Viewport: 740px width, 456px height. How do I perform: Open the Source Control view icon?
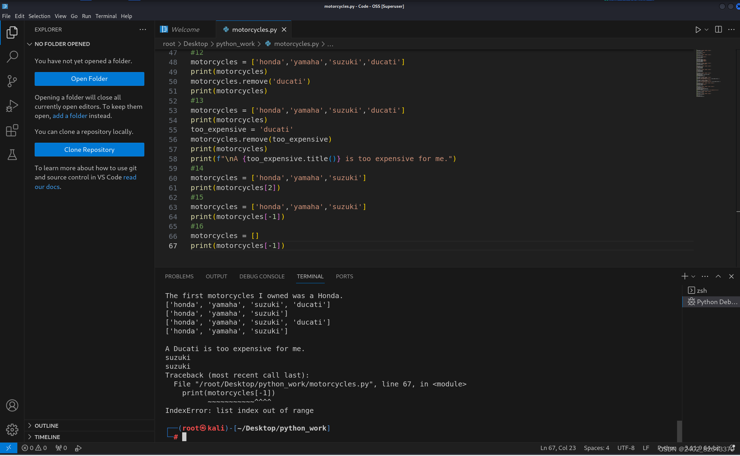pyautogui.click(x=12, y=81)
